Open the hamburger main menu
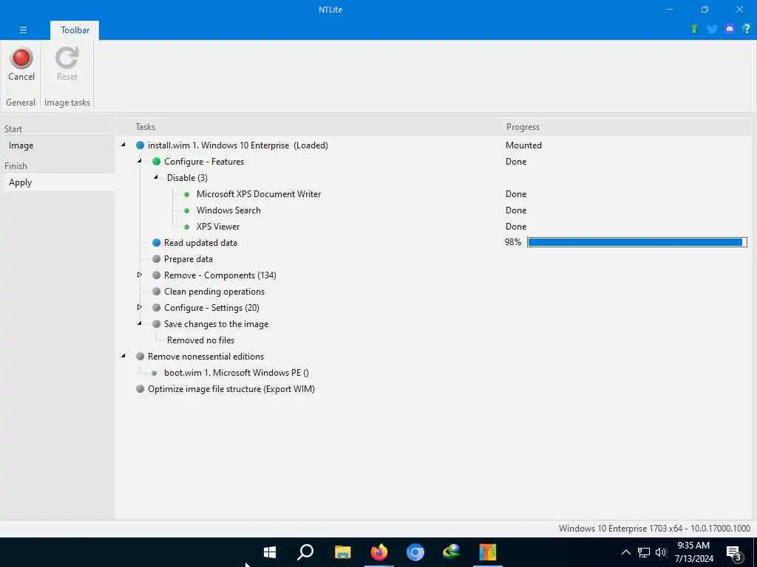The image size is (757, 567). pos(23,30)
